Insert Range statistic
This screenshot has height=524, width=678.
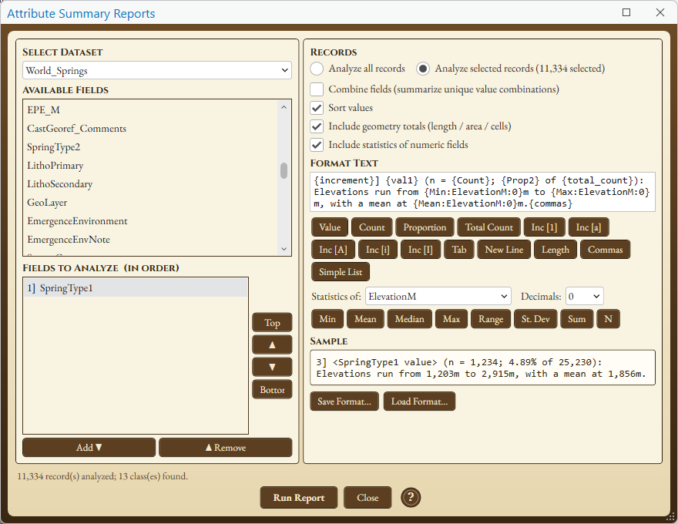(x=491, y=319)
